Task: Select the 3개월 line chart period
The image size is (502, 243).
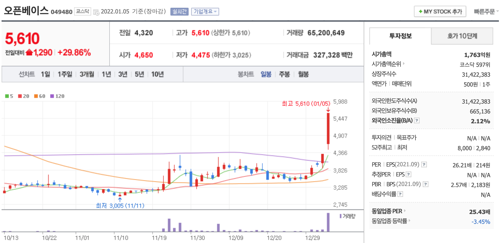Action: [87, 74]
